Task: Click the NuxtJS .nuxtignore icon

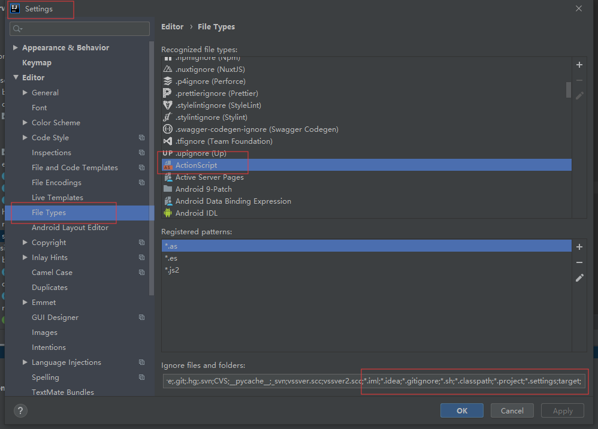Action: click(167, 69)
